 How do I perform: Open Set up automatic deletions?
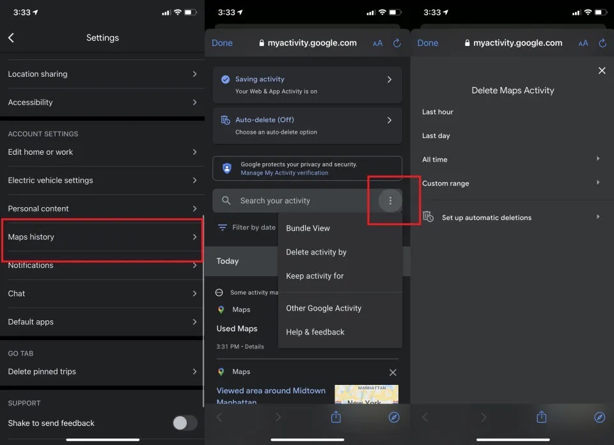click(x=486, y=217)
